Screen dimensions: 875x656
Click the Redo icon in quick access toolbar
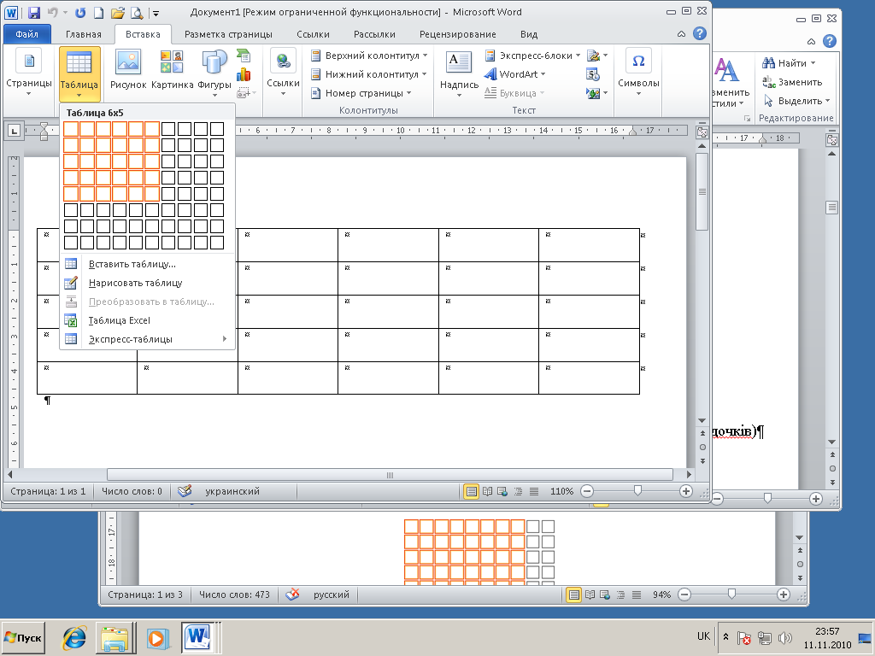(80, 12)
